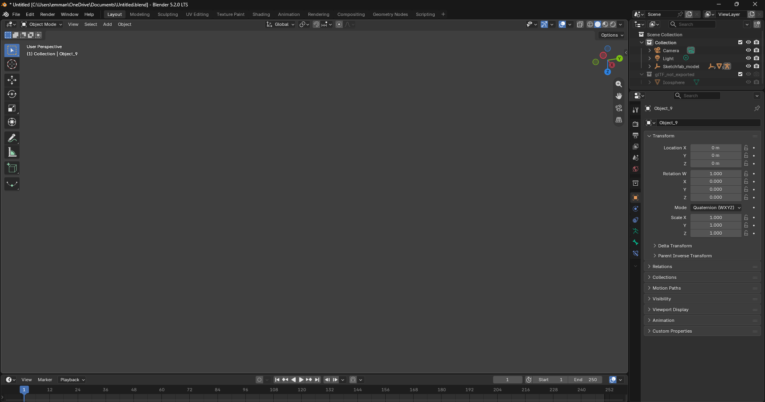Open the World properties tab
The height and width of the screenshot is (402, 765).
pos(636,169)
